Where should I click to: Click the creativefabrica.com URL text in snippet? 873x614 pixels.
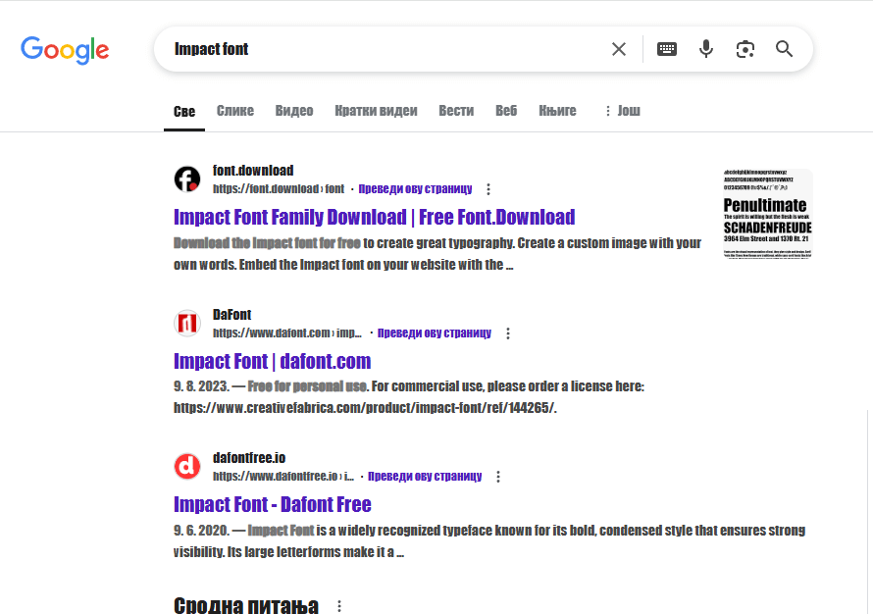click(365, 408)
